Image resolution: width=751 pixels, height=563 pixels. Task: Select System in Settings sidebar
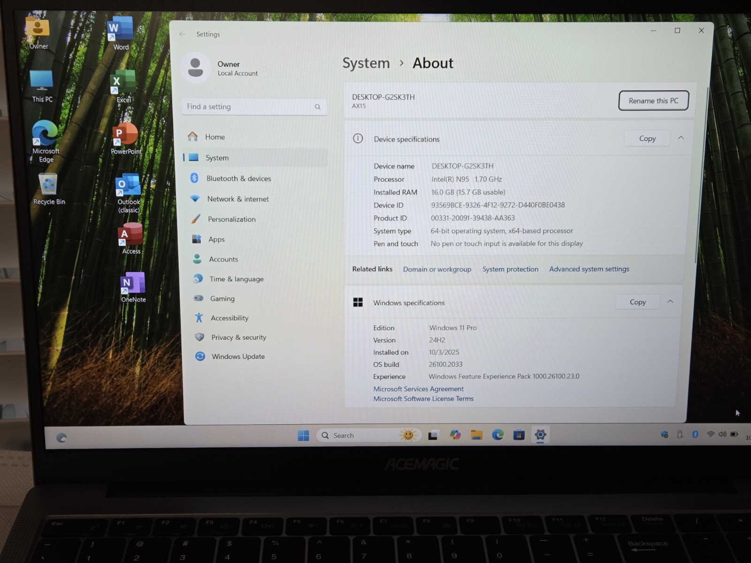[x=255, y=158]
